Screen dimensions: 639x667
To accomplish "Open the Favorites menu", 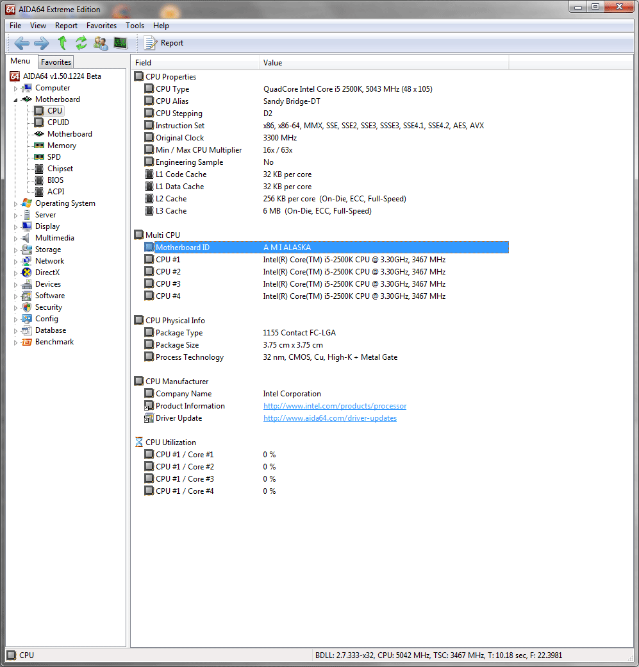I will tap(101, 26).
